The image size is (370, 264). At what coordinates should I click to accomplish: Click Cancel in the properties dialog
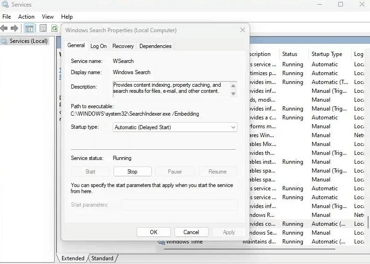pyautogui.click(x=191, y=232)
